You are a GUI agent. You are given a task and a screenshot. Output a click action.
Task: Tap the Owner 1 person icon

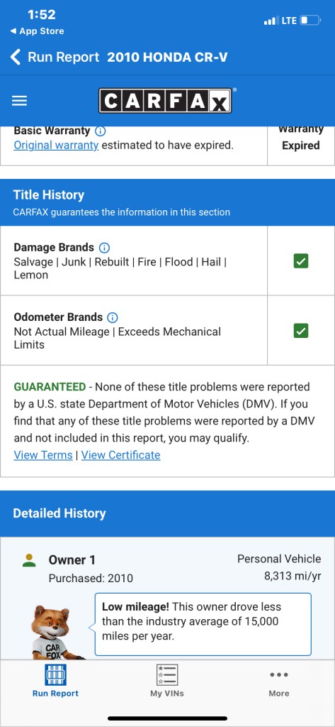click(29, 560)
